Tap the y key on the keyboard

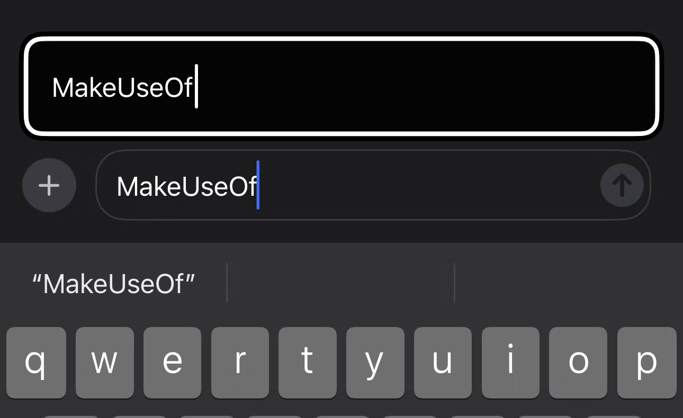pos(375,362)
